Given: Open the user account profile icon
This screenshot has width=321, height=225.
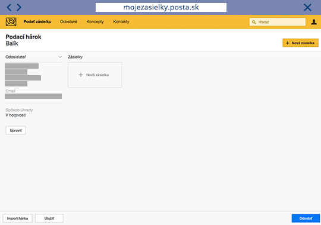Looking at the screenshot, I should [314, 22].
